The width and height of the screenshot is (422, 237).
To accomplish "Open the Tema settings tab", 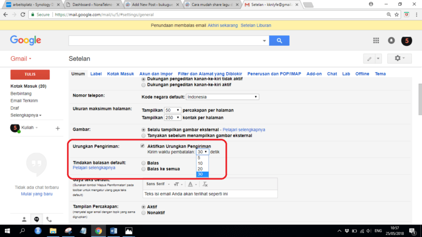I will tap(380, 74).
